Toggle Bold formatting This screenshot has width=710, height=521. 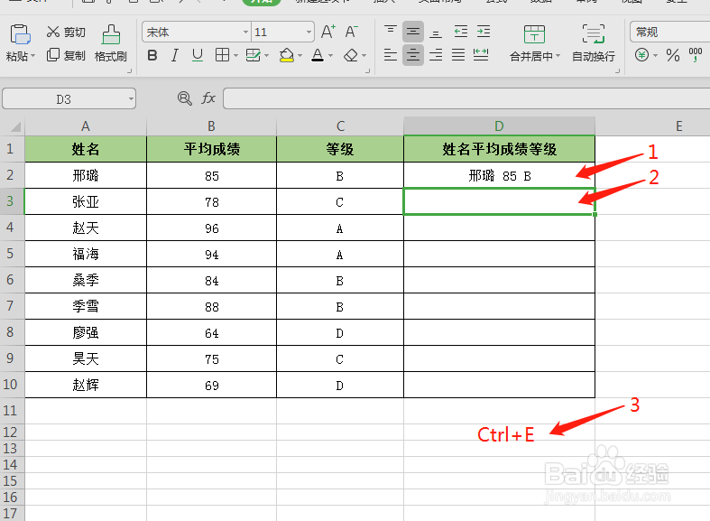pos(152,56)
